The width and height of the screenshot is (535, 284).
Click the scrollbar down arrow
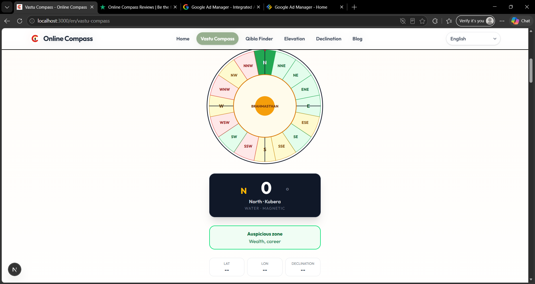pos(531,279)
